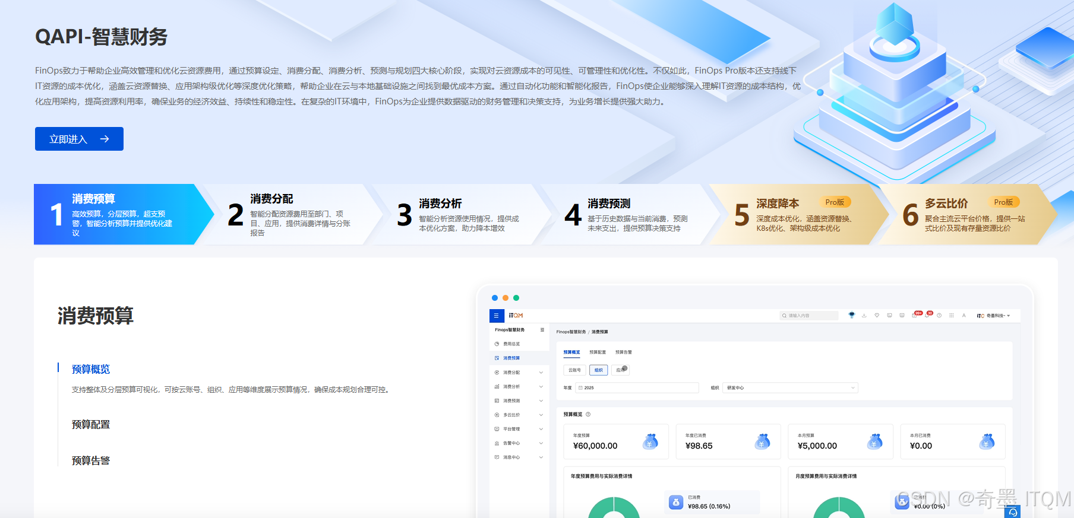Open notifications icon with 99+ badge
Image resolution: width=1074 pixels, height=518 pixels.
point(915,315)
